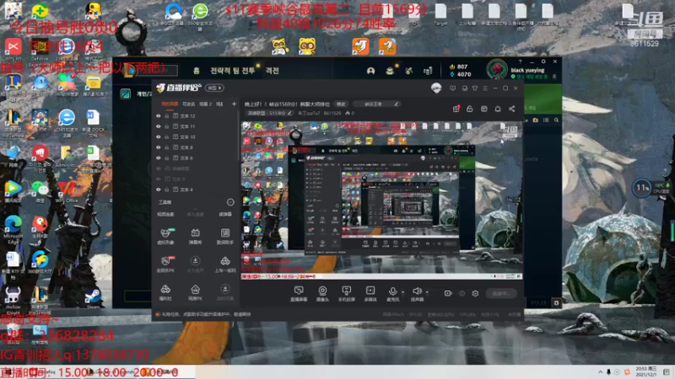Open the 同房PK house icon tool
The image size is (675, 379).
point(195,292)
